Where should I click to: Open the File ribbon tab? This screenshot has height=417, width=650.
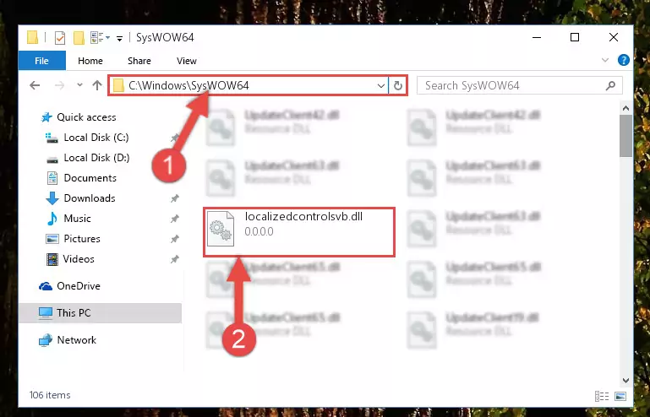click(42, 61)
